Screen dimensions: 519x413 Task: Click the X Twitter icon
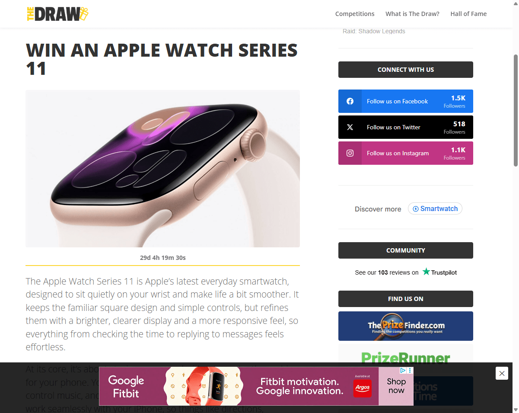[x=350, y=127]
